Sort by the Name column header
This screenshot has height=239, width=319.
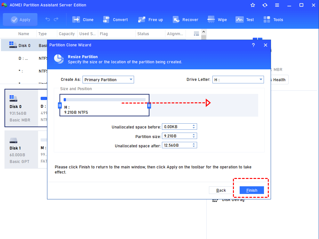pyautogui.click(x=24, y=34)
